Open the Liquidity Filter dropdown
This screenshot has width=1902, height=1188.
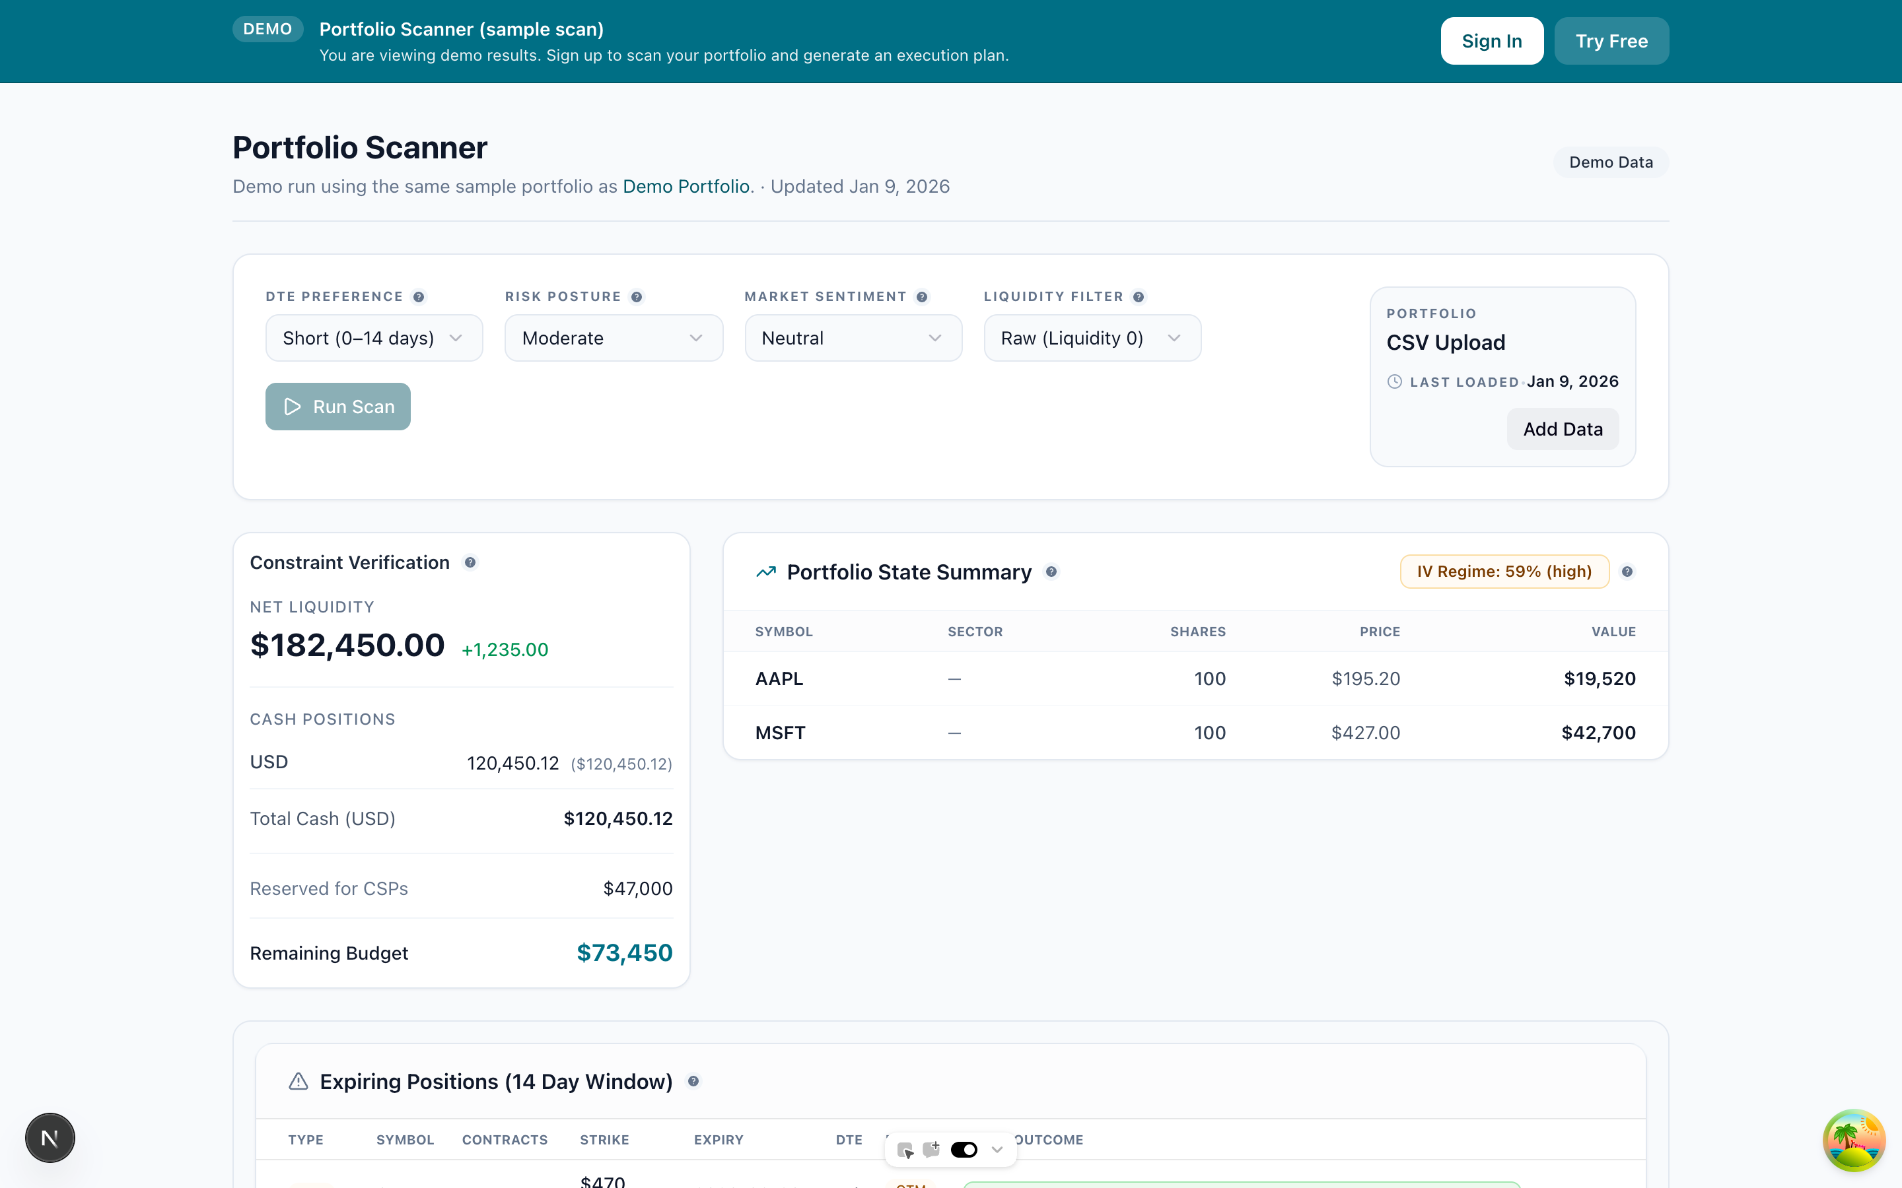(x=1092, y=338)
